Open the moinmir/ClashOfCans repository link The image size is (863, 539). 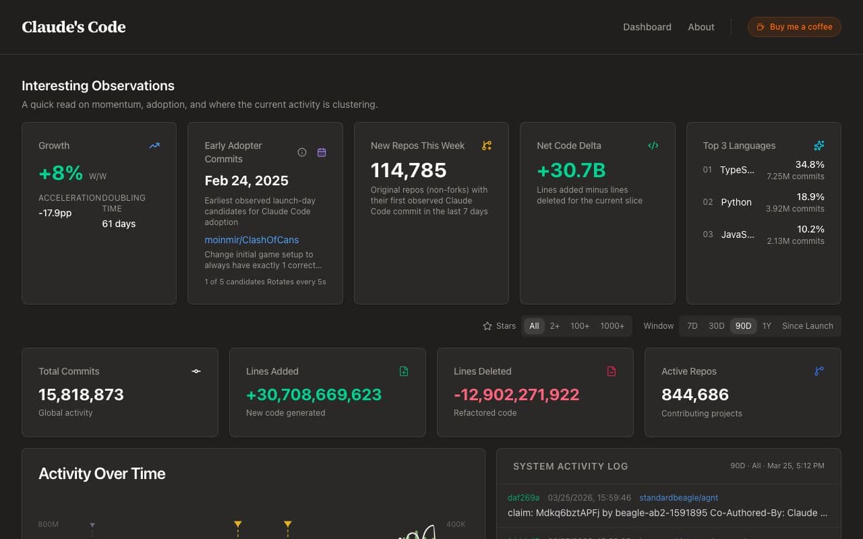(x=251, y=240)
